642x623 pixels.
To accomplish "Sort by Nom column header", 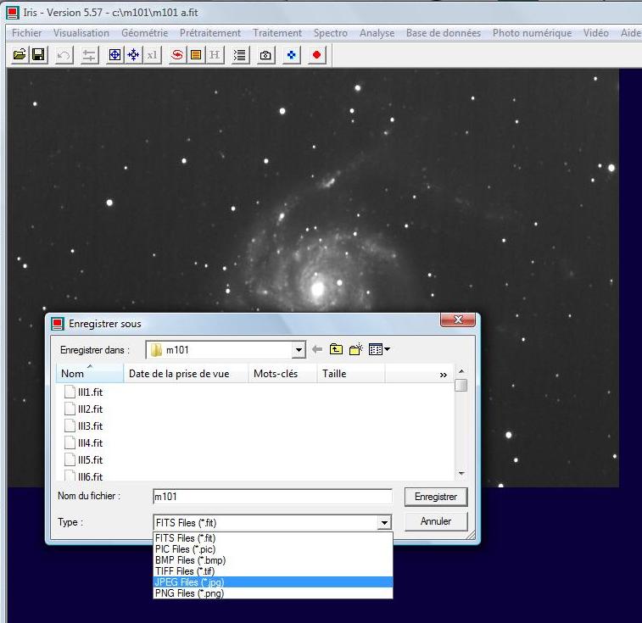I will click(89, 374).
